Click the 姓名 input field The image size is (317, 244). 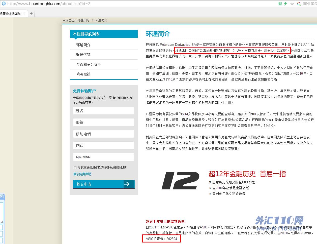pos(104,111)
